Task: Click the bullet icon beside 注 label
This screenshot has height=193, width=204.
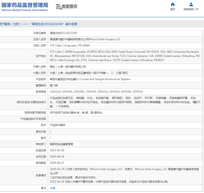Action: tap(42, 188)
